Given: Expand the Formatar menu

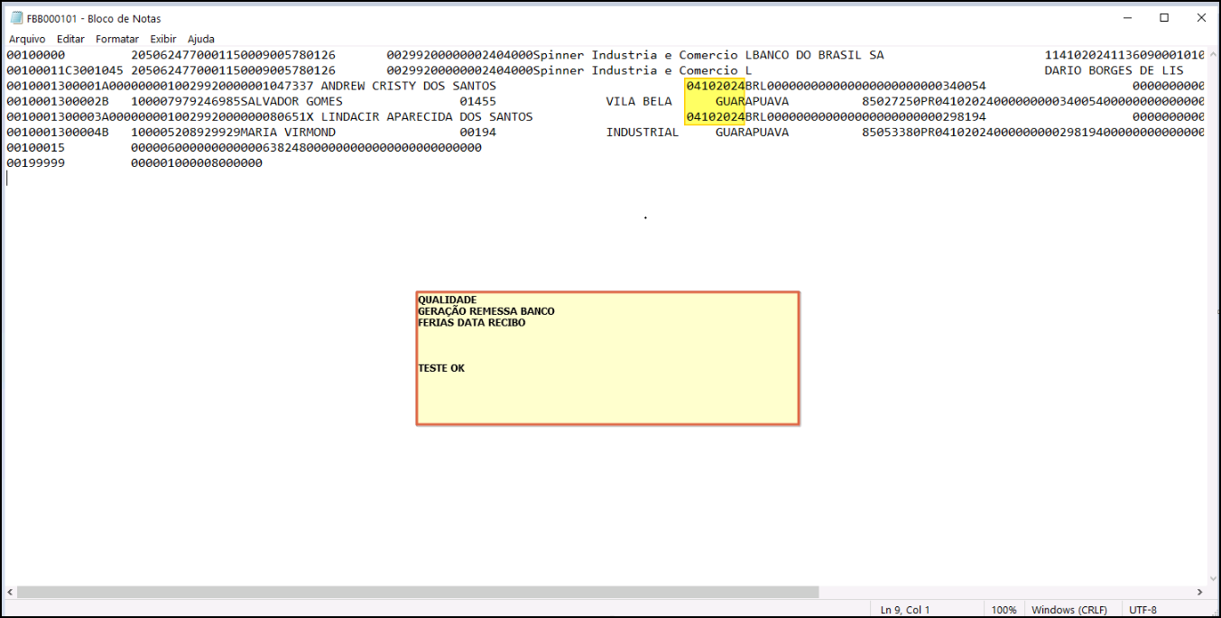Looking at the screenshot, I should coord(117,39).
